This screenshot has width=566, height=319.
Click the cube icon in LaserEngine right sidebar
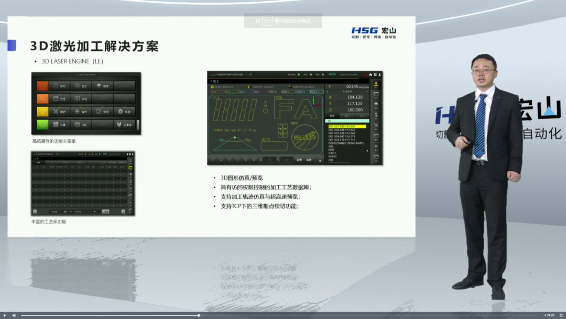tap(376, 105)
